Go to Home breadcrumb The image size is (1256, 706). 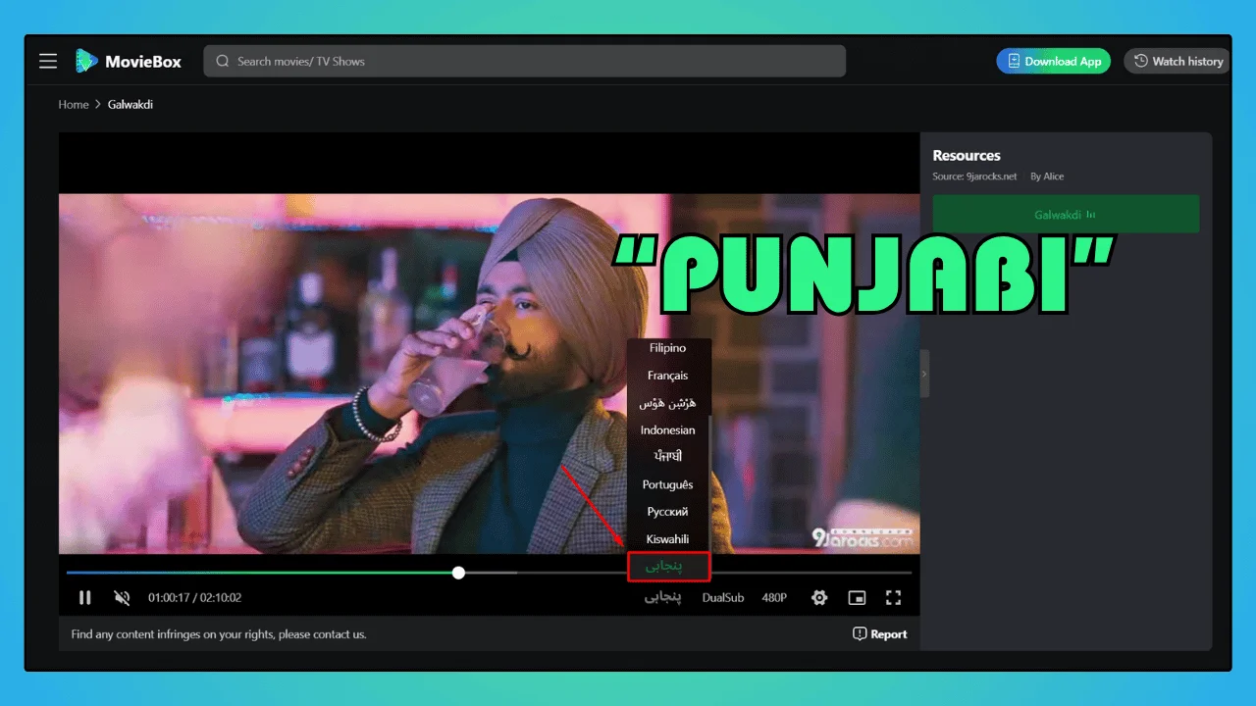[74, 104]
